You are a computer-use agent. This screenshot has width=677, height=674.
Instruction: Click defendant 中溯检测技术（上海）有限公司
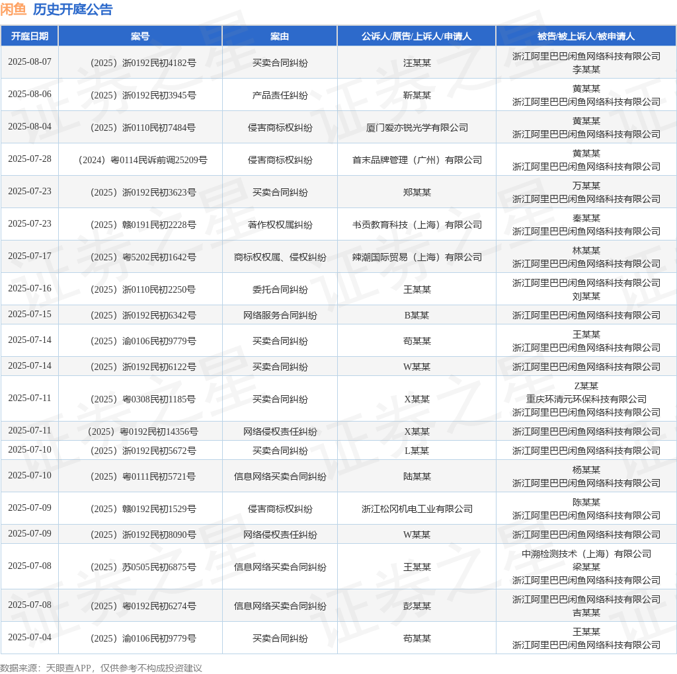coord(586,554)
